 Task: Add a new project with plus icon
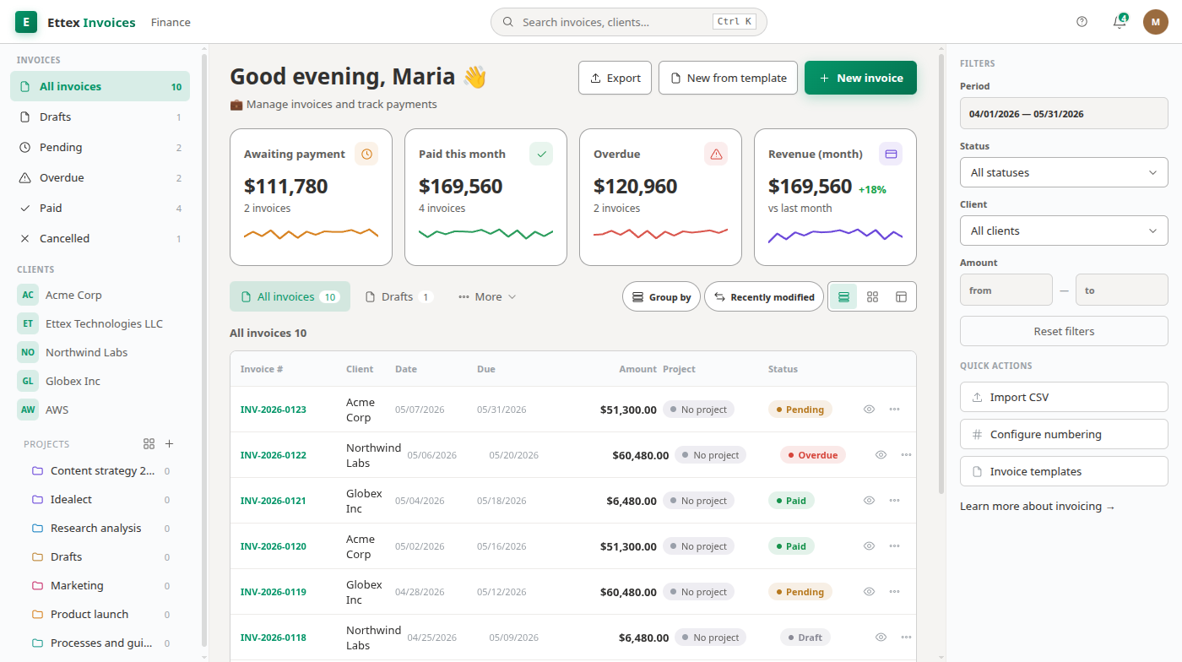click(169, 444)
